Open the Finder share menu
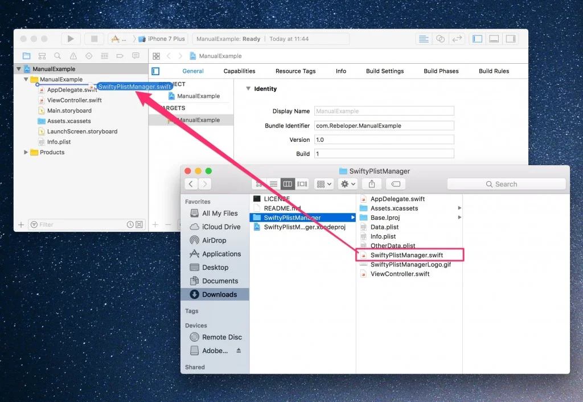Screen dimensions: 583x402 pyautogui.click(x=372, y=184)
